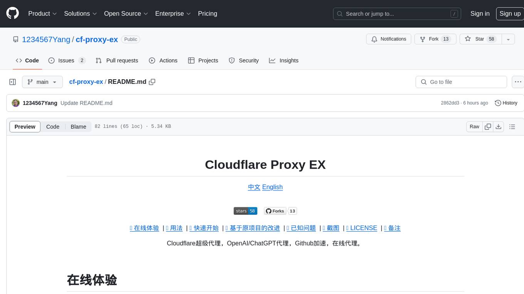This screenshot has width=524, height=294.
Task: Open commit 2862dd3
Action: coord(450,103)
